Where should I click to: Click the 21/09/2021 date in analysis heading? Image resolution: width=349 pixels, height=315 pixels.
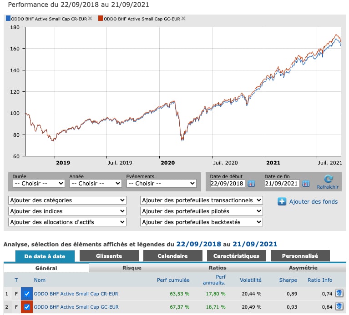255,244
